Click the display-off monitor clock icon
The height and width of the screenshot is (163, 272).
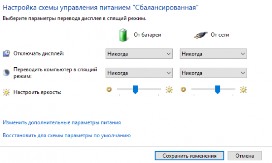pyautogui.click(x=6, y=53)
